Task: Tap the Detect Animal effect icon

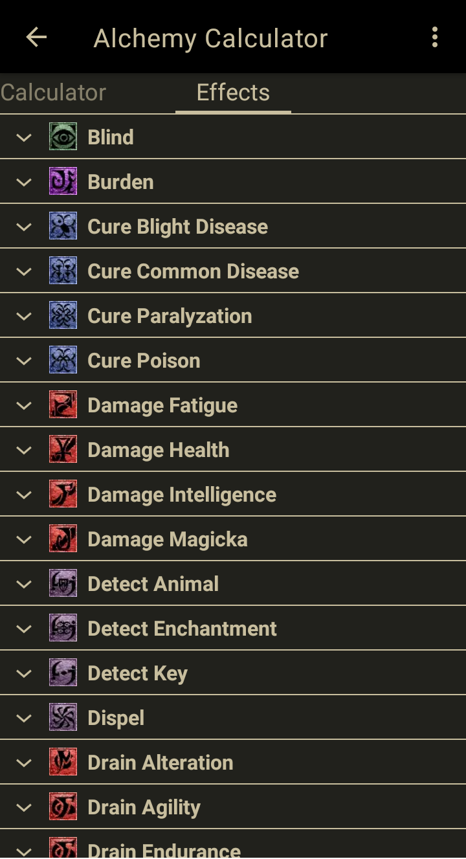Action: 63,583
